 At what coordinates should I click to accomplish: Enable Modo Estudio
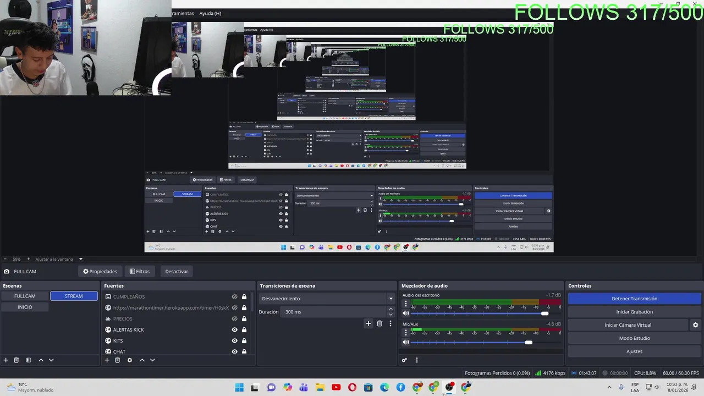(x=634, y=338)
